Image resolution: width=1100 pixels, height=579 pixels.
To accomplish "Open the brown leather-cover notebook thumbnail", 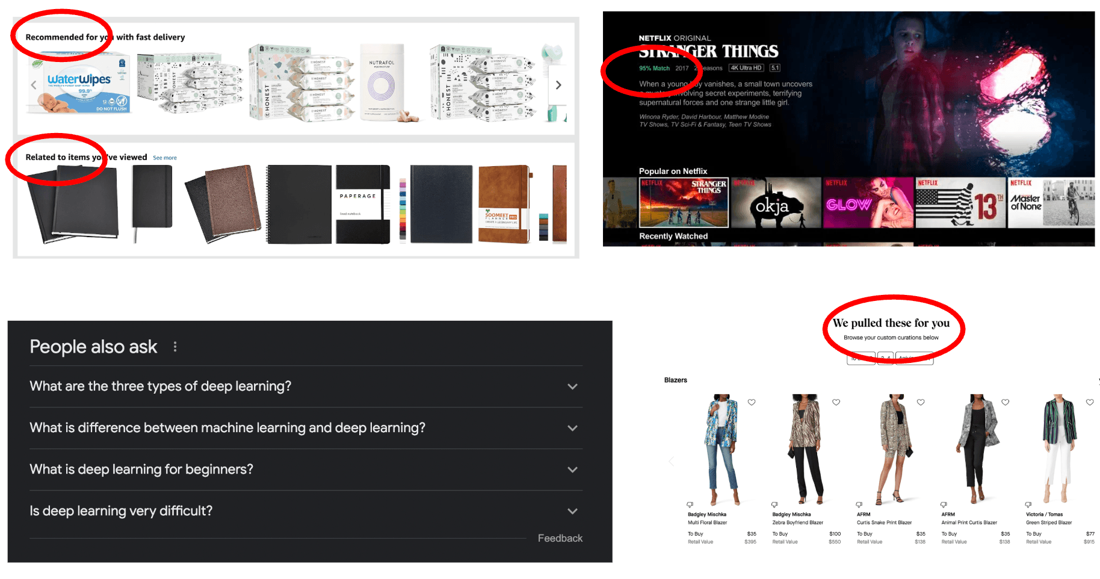I will tap(224, 204).
